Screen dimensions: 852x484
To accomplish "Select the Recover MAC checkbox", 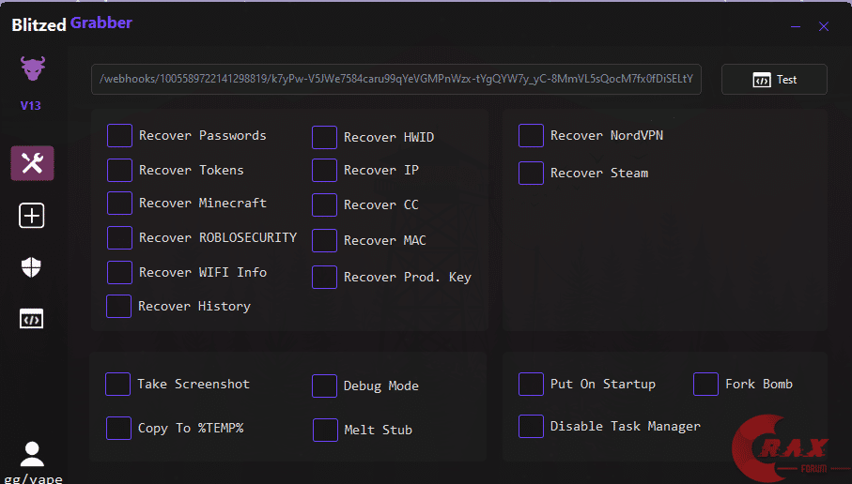I will point(324,241).
